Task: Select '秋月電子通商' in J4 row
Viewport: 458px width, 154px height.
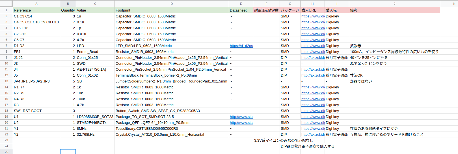Action: pyautogui.click(x=337, y=69)
